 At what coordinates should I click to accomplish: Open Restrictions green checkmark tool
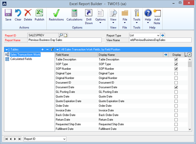tap(56, 13)
